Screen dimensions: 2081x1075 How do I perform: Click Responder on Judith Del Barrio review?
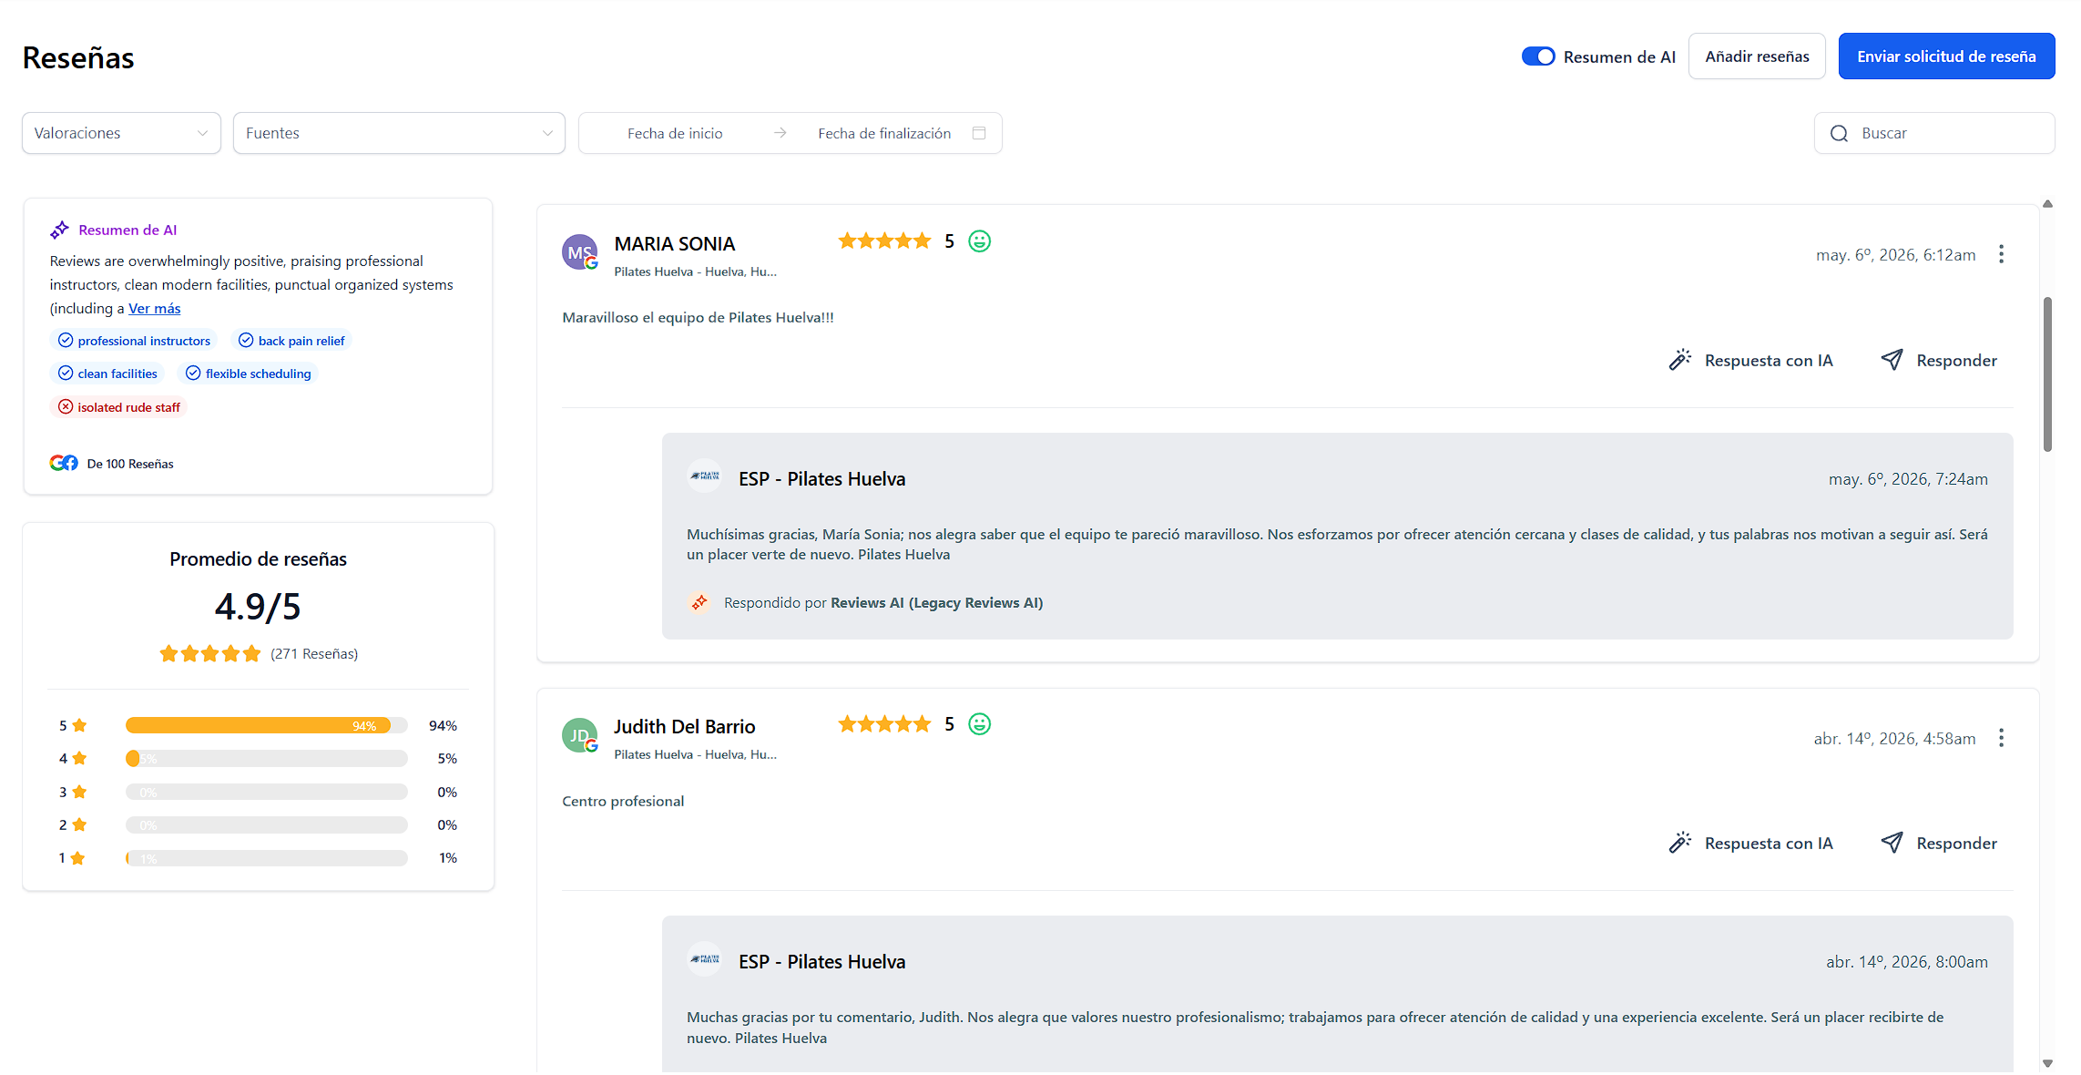click(1939, 843)
